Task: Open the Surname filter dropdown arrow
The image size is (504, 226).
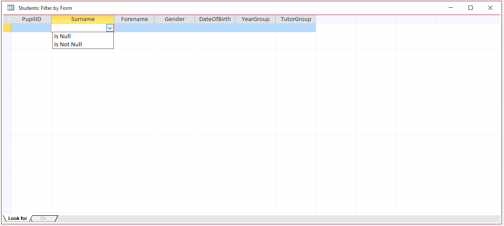Action: (110, 28)
